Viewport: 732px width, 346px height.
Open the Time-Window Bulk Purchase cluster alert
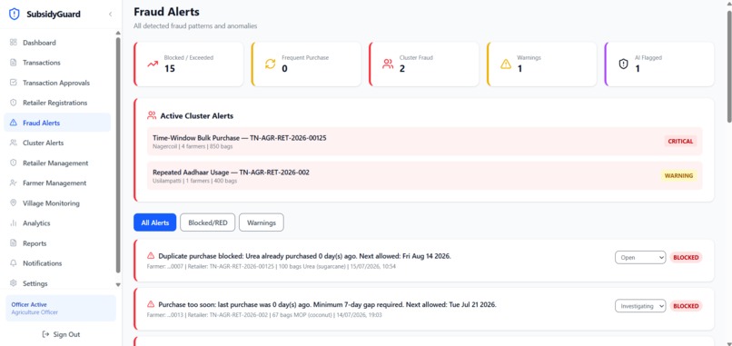pyautogui.click(x=424, y=142)
